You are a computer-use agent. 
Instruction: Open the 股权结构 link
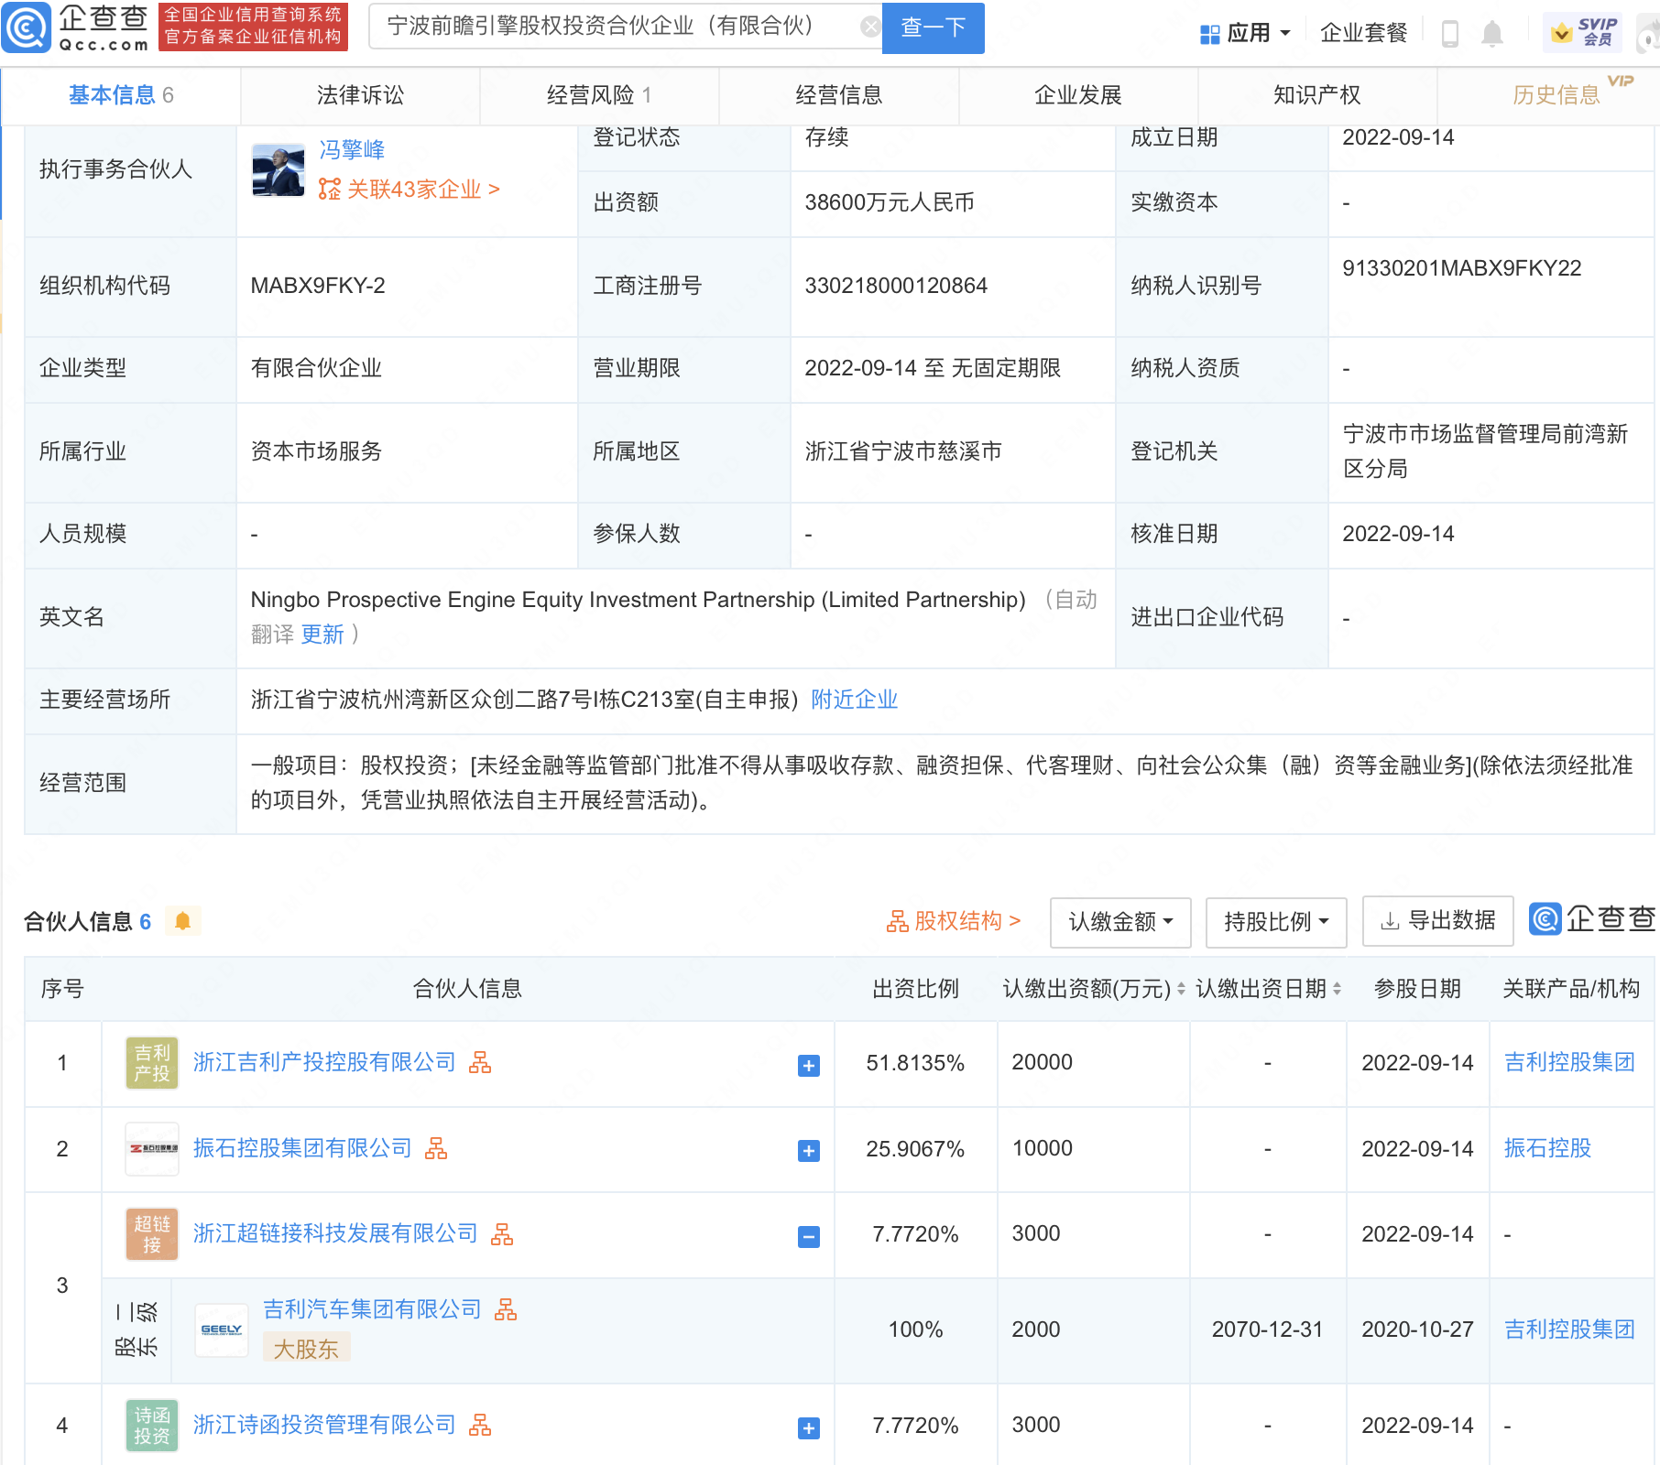click(953, 921)
